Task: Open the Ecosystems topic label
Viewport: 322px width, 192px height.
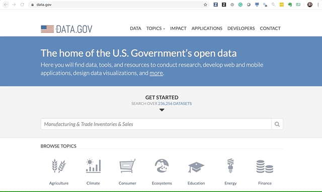Action: [162, 183]
